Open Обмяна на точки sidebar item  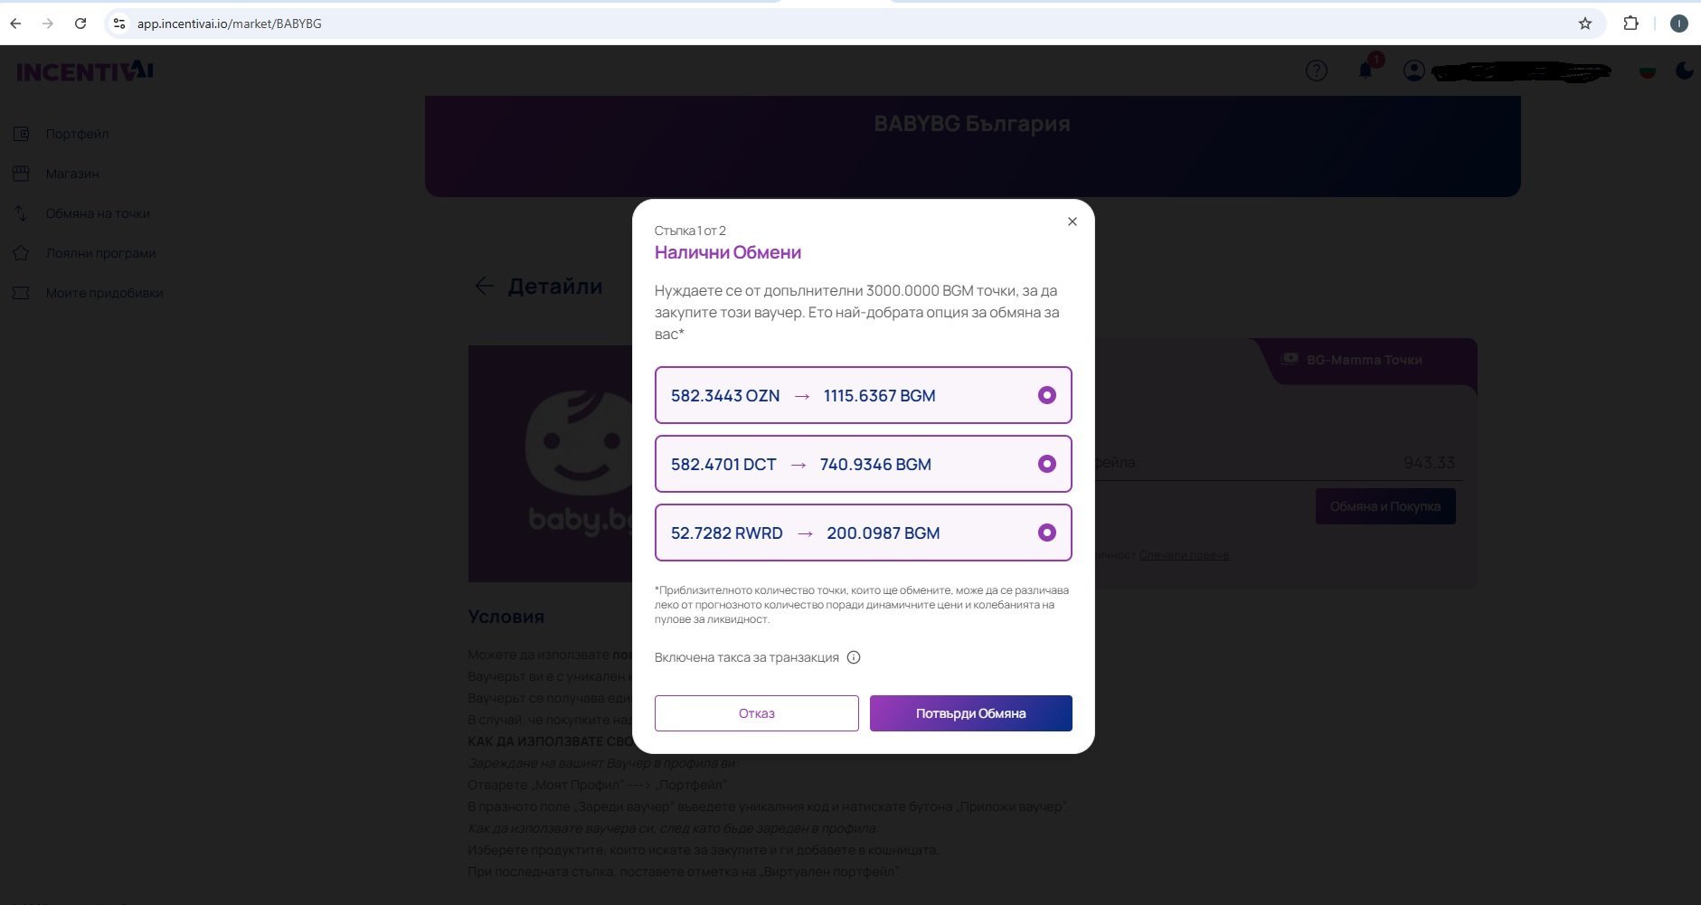click(98, 213)
